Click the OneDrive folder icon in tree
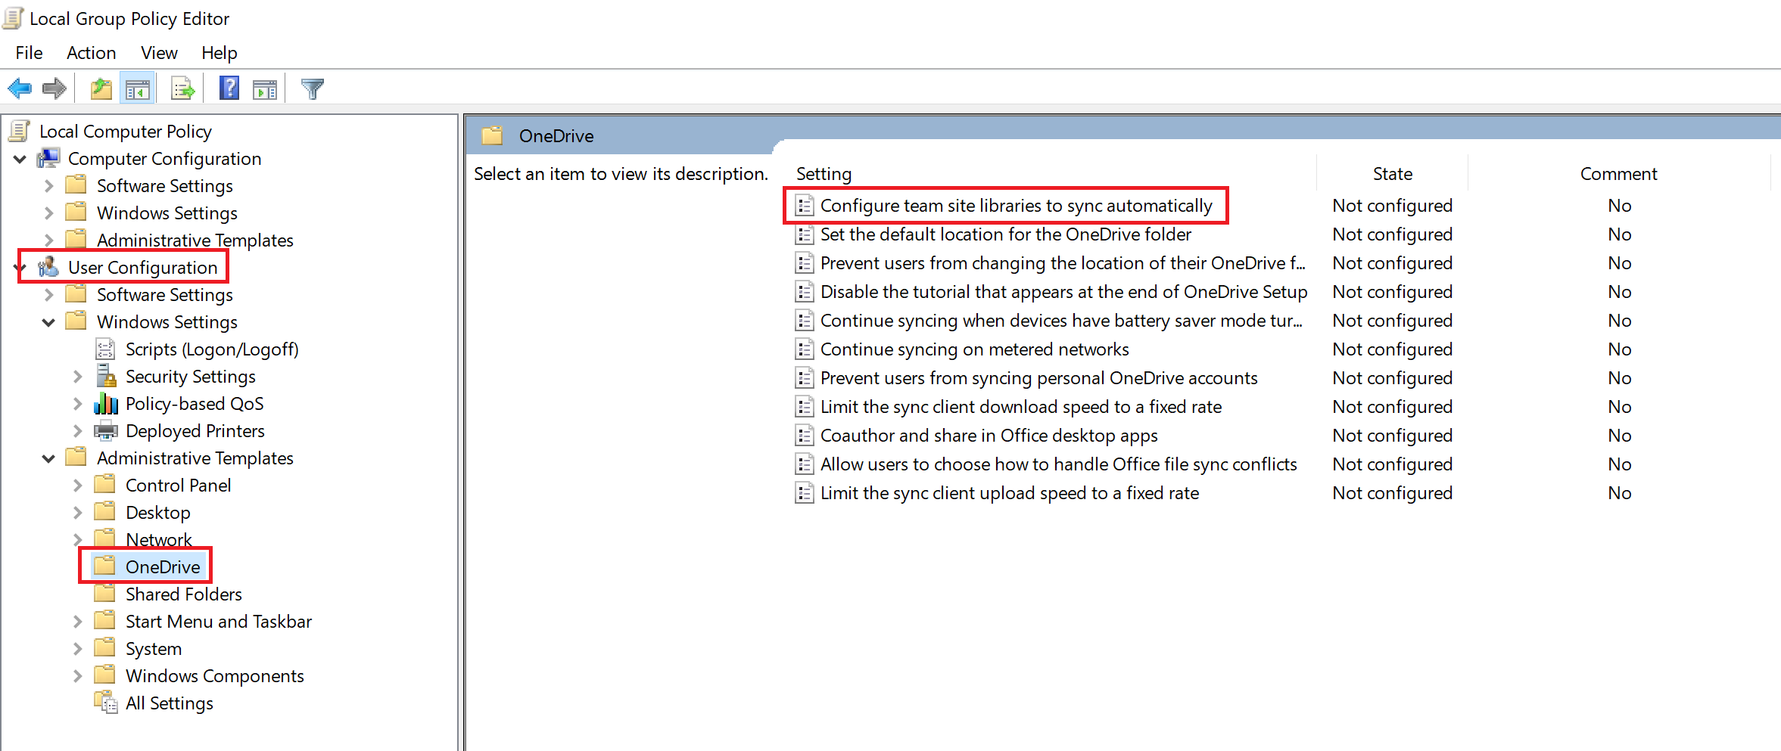This screenshot has width=1781, height=751. tap(104, 566)
